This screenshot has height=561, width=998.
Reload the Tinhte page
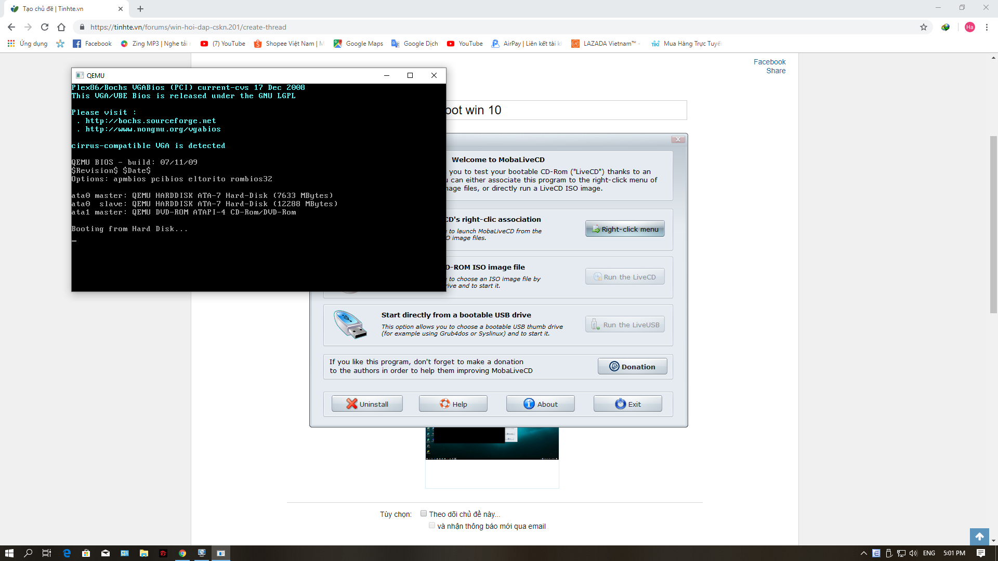[x=45, y=27]
